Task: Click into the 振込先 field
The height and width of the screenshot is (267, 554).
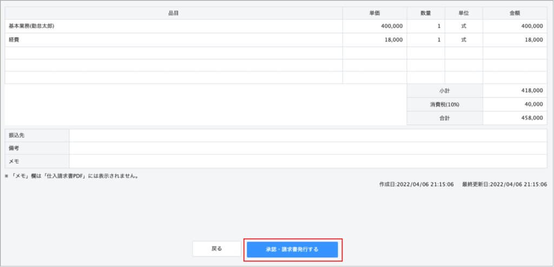Action: (x=308, y=135)
